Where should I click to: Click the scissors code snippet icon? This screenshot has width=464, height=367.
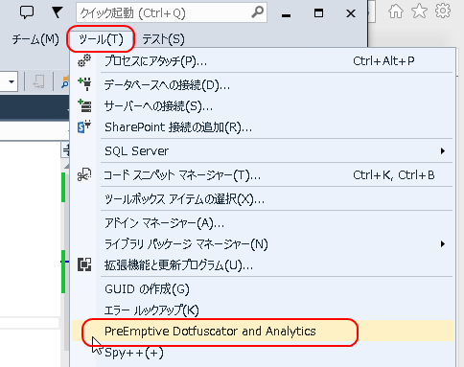click(x=84, y=174)
